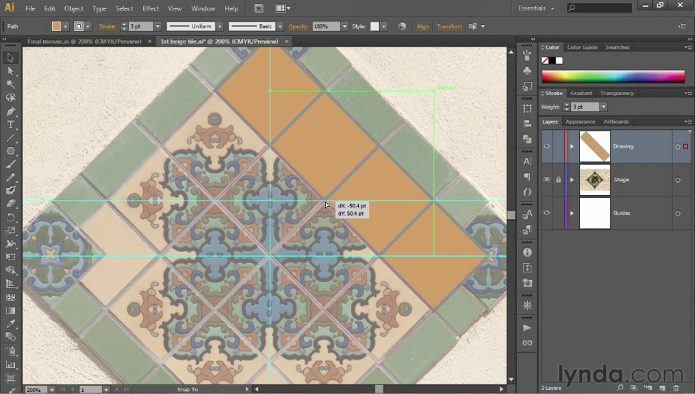Open the Pathfinder panel icon
The width and height of the screenshot is (695, 394).
527,139
